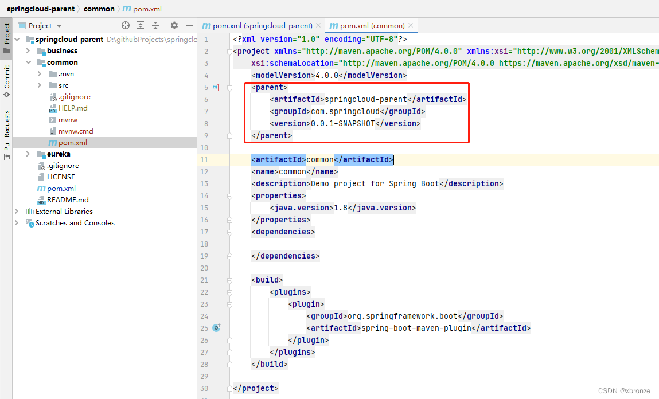Expand External Libraries node
The image size is (659, 399).
(x=17, y=212)
